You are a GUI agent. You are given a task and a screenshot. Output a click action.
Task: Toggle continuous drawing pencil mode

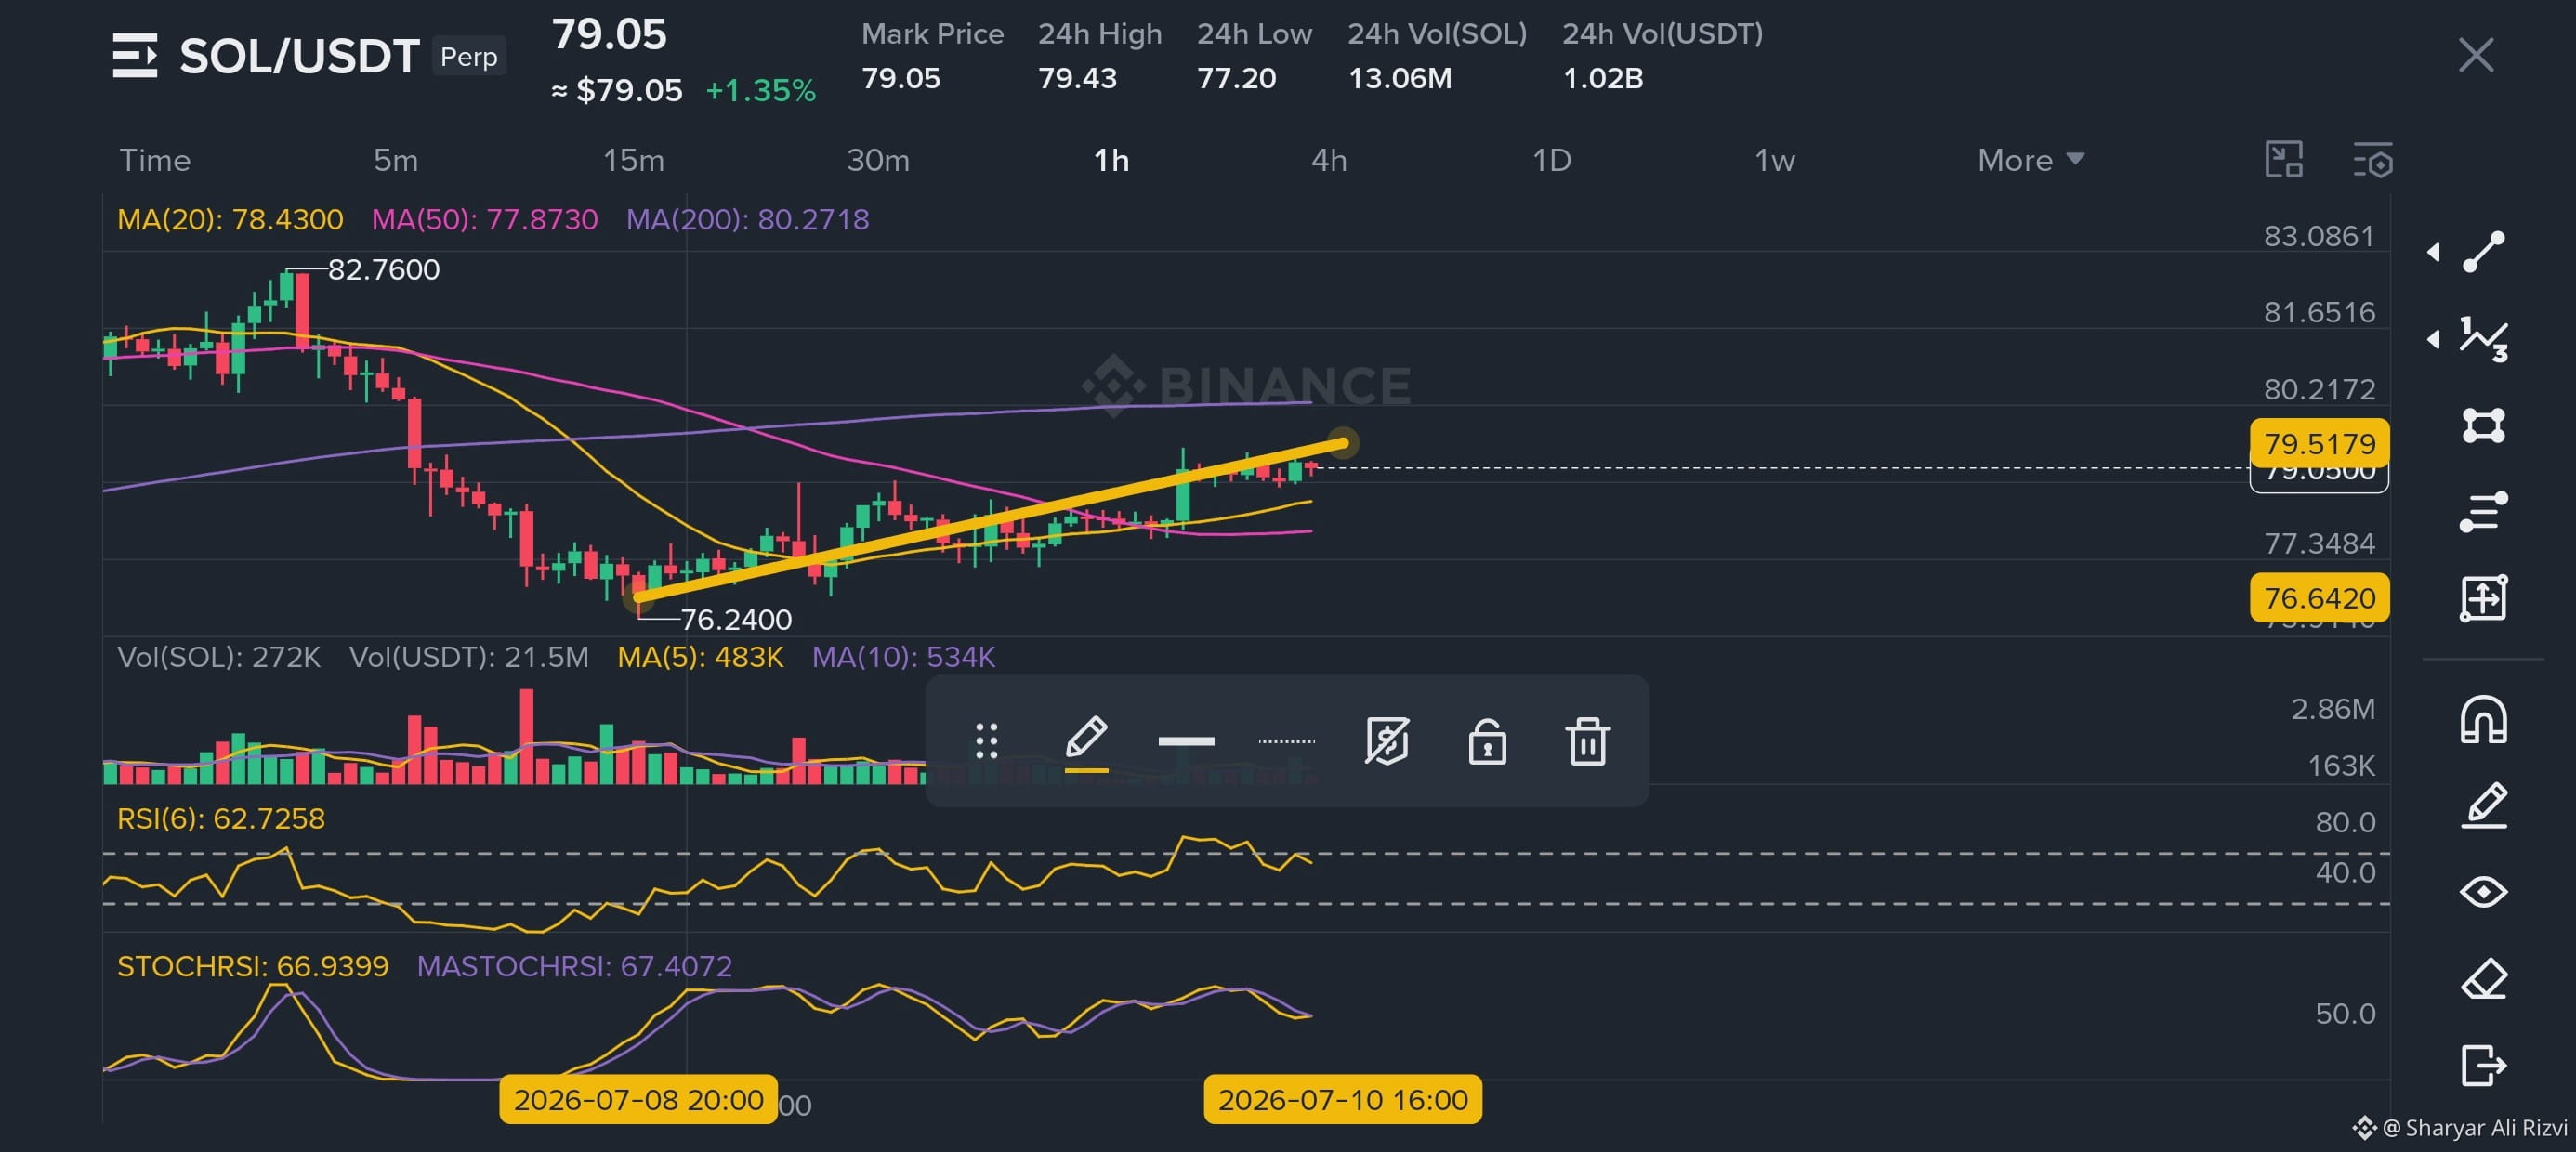[x=2483, y=806]
